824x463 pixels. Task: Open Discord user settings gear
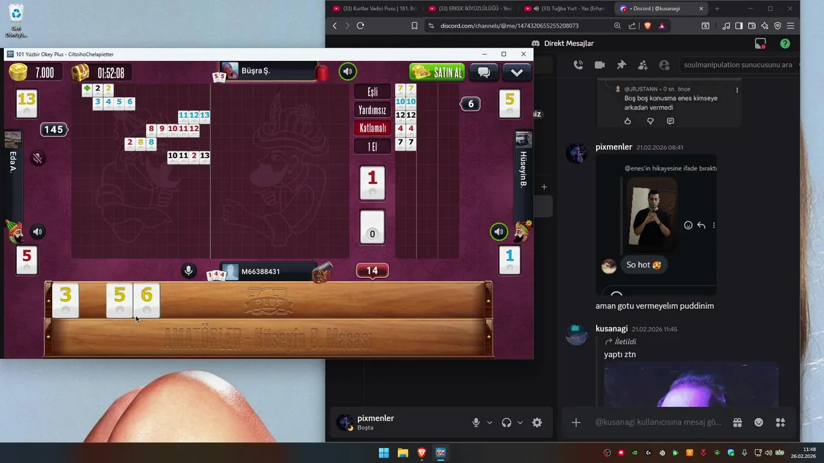coord(537,422)
